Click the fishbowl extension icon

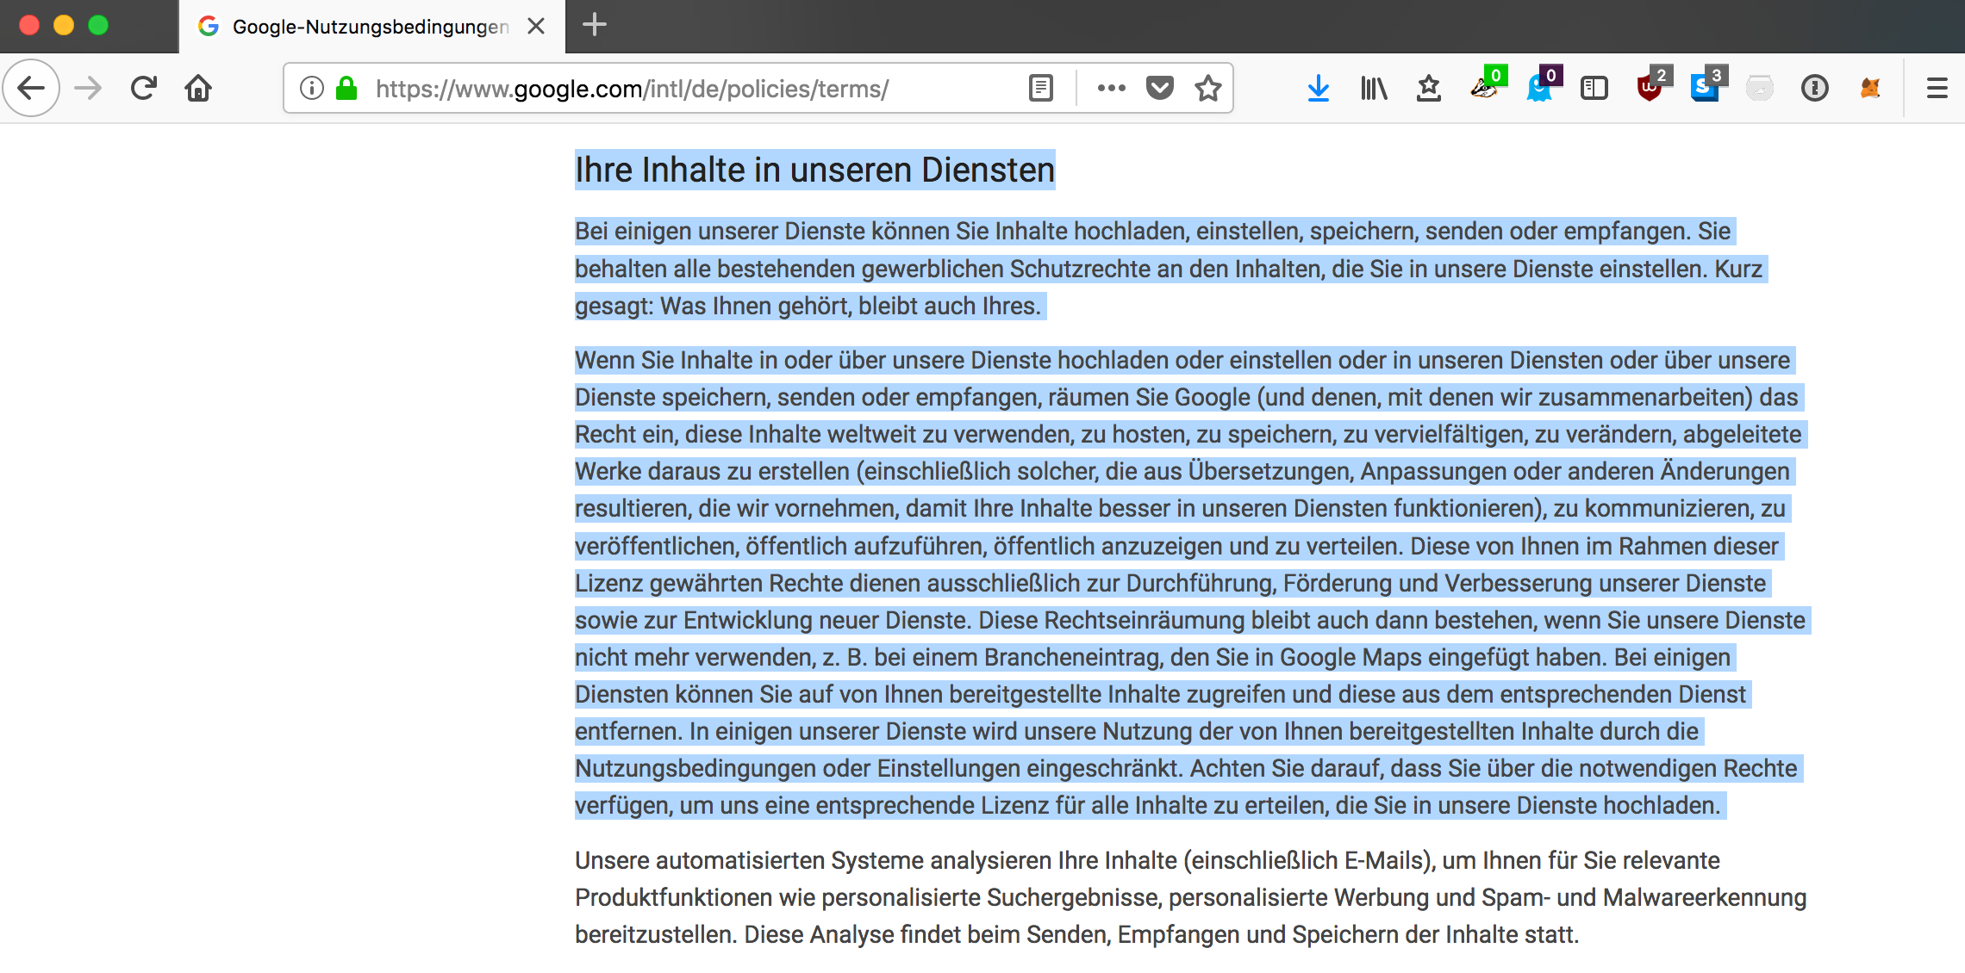[x=1759, y=88]
